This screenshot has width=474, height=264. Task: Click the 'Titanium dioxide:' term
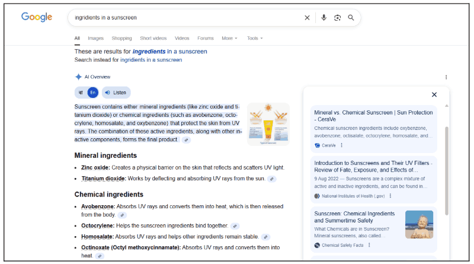point(104,179)
